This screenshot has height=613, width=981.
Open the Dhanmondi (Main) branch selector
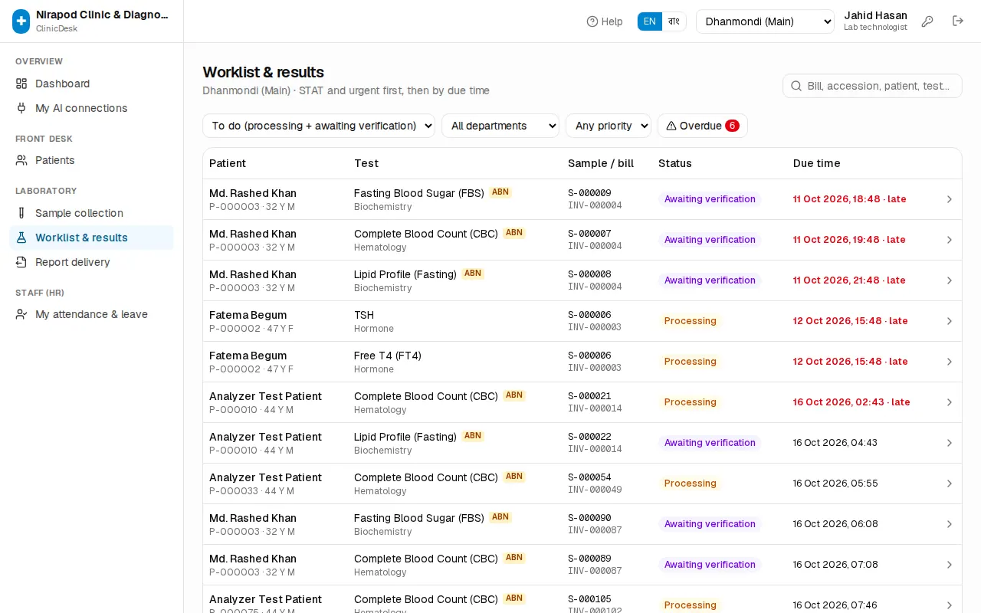point(765,21)
